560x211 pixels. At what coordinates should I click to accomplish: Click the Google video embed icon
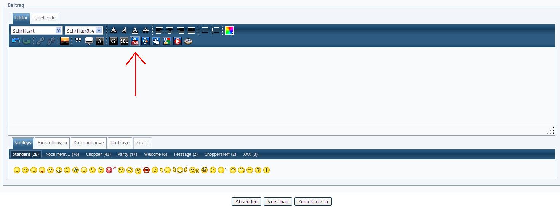[166, 41]
